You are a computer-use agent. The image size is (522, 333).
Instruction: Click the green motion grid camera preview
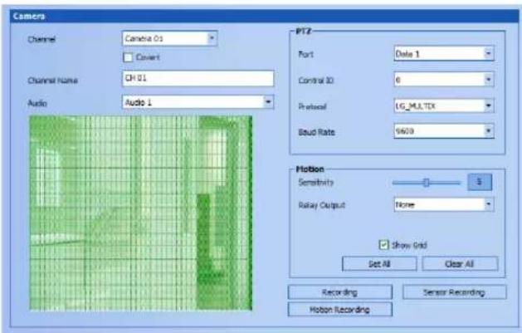click(141, 213)
